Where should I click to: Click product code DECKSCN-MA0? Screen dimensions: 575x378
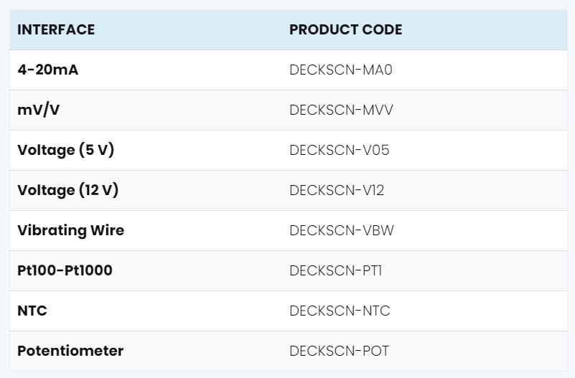341,70
